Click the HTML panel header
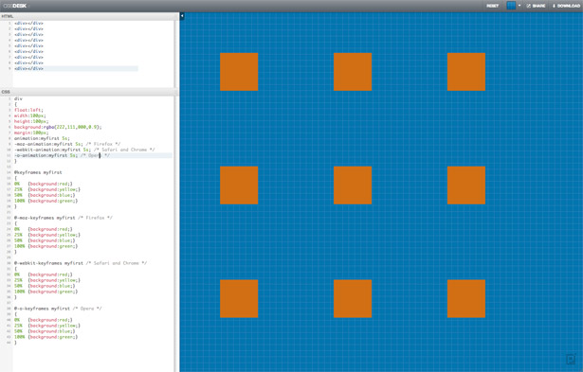This screenshot has width=583, height=372. pos(89,16)
